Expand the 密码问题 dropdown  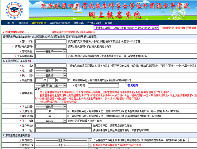tap(51, 51)
